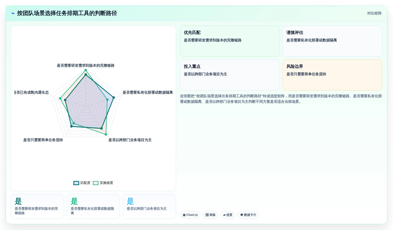The width and height of the screenshot is (393, 230).
Task: Click radar axis label 是否需要私有化部署或数据隔离
Action: coord(148,92)
